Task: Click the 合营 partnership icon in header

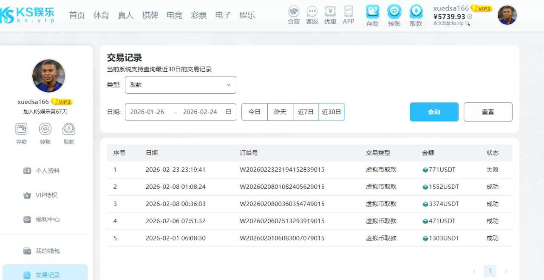Action: pos(293,12)
